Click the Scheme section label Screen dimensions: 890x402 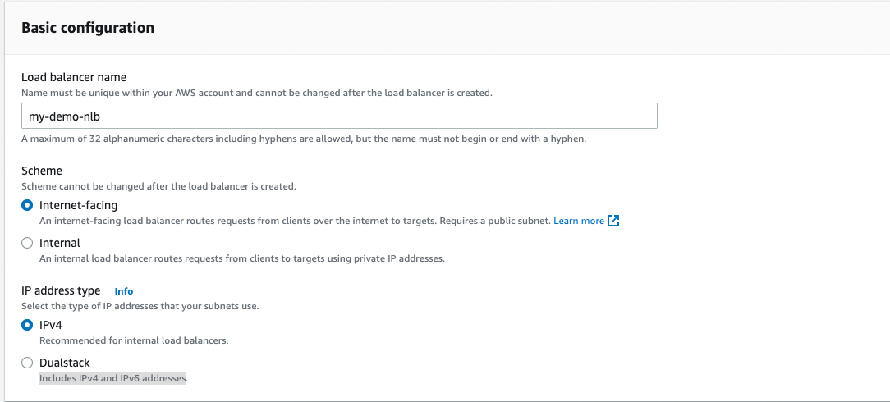point(42,171)
